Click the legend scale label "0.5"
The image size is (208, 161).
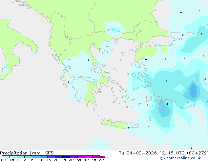point(11,160)
